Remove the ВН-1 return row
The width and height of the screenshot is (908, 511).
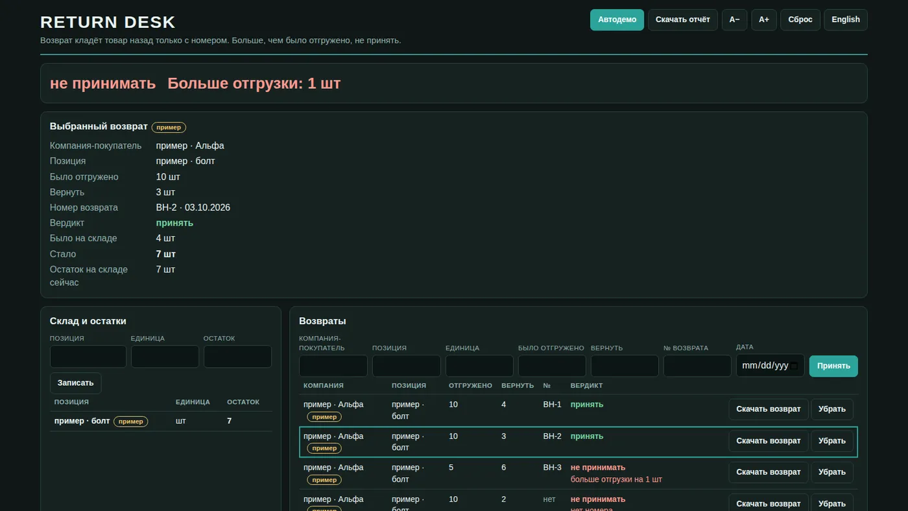(832, 409)
